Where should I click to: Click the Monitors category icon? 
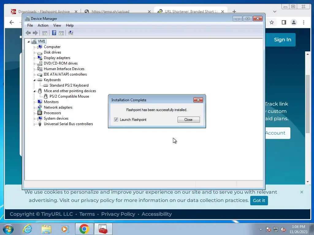(x=40, y=102)
